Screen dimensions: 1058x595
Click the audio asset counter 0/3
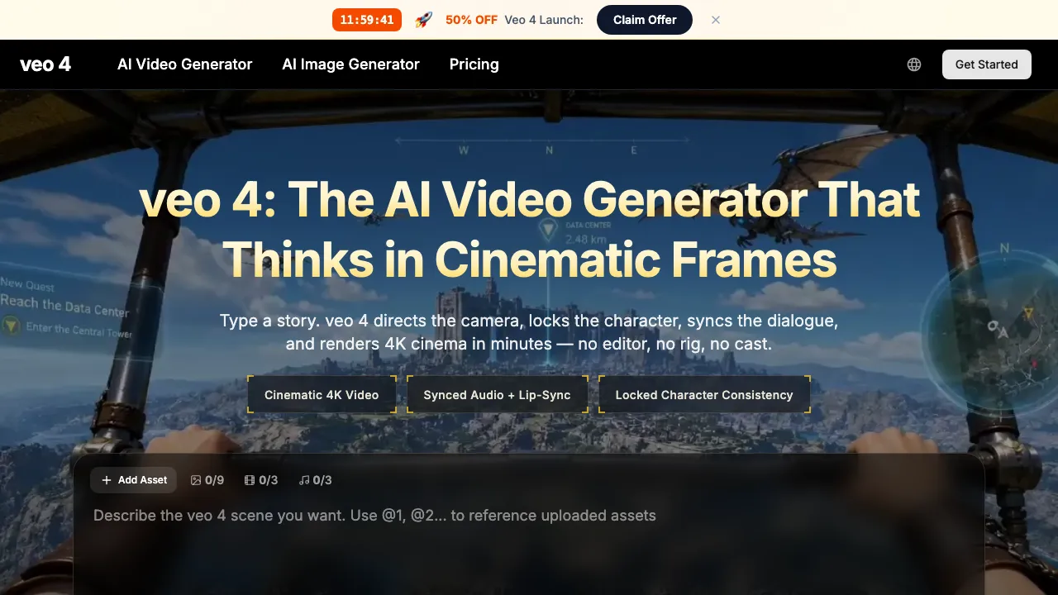tap(315, 480)
